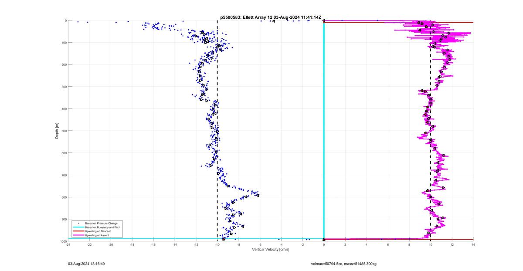The height and width of the screenshot is (271, 523).
Task: Click velocity axis tick label '-2'
Action: coord(302,245)
